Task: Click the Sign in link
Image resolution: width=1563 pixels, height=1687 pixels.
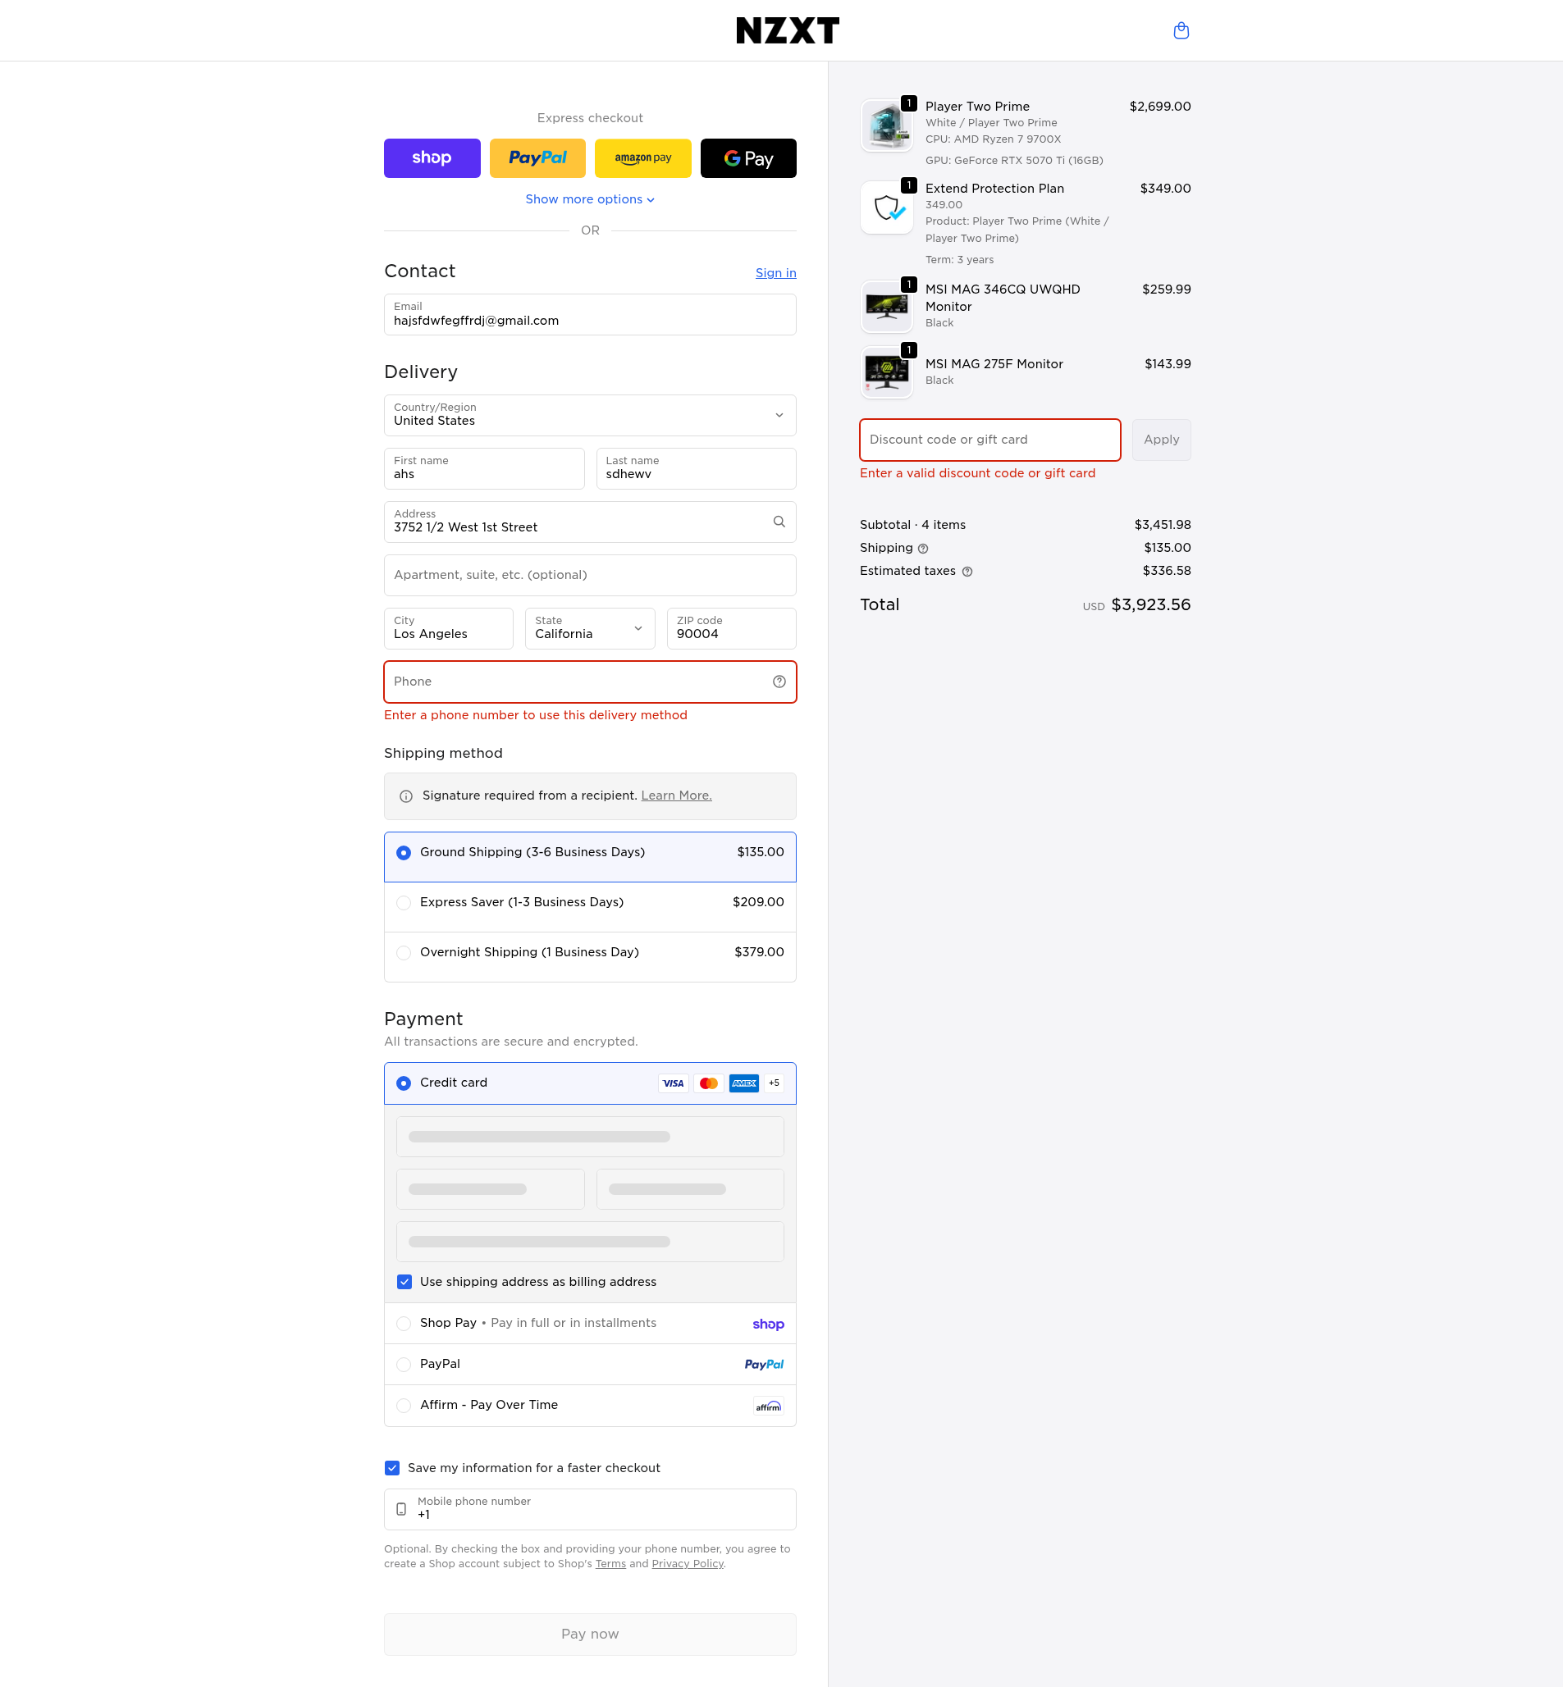Action: click(x=775, y=273)
